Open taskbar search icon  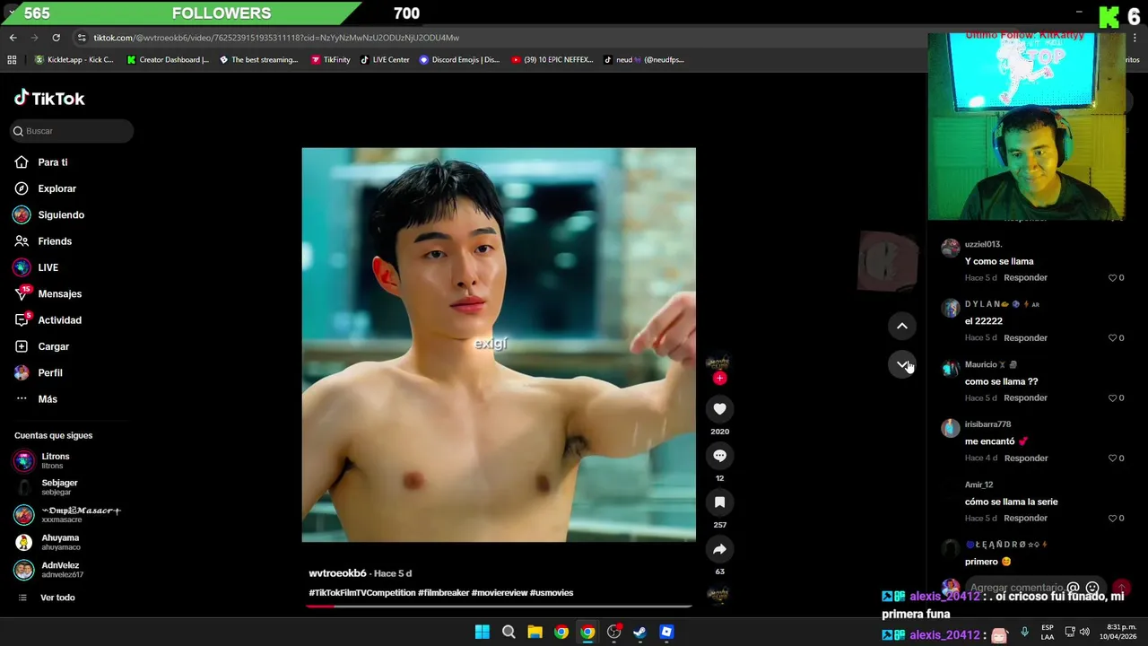[x=509, y=632]
